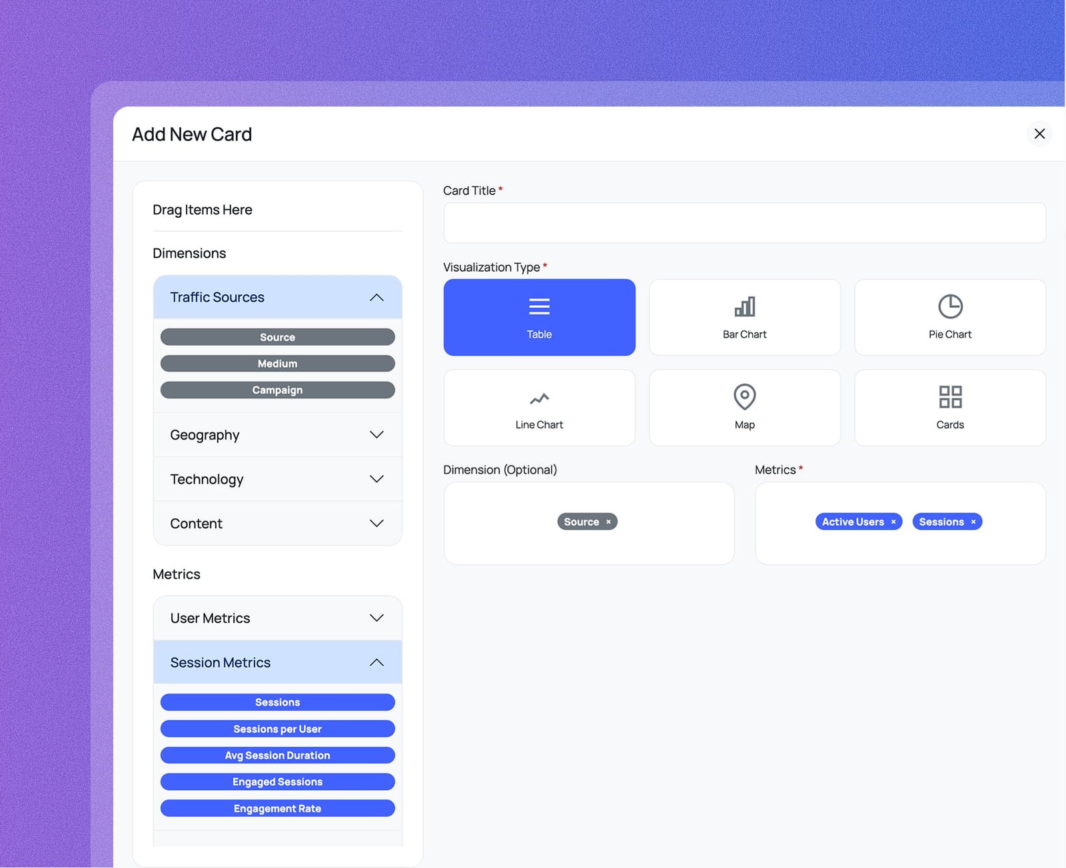This screenshot has height=868, width=1066.
Task: Expand the User Metrics section
Action: point(377,618)
